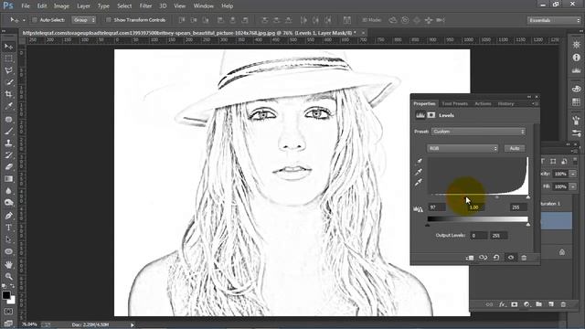The width and height of the screenshot is (585, 329).
Task: Open the File menu
Action: [26, 6]
